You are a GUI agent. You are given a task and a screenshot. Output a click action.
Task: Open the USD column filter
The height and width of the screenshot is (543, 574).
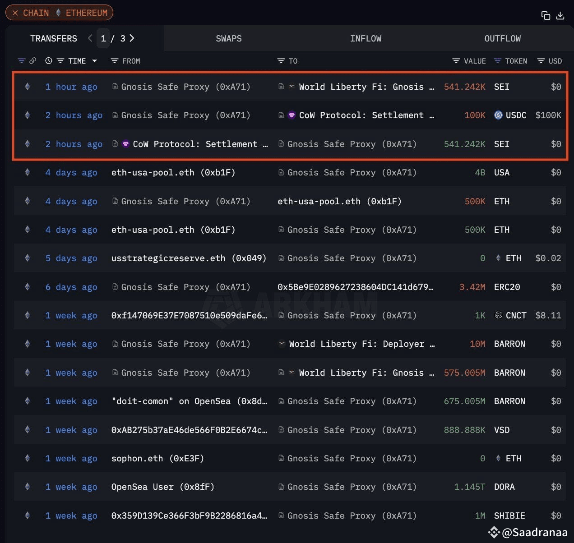pos(541,60)
